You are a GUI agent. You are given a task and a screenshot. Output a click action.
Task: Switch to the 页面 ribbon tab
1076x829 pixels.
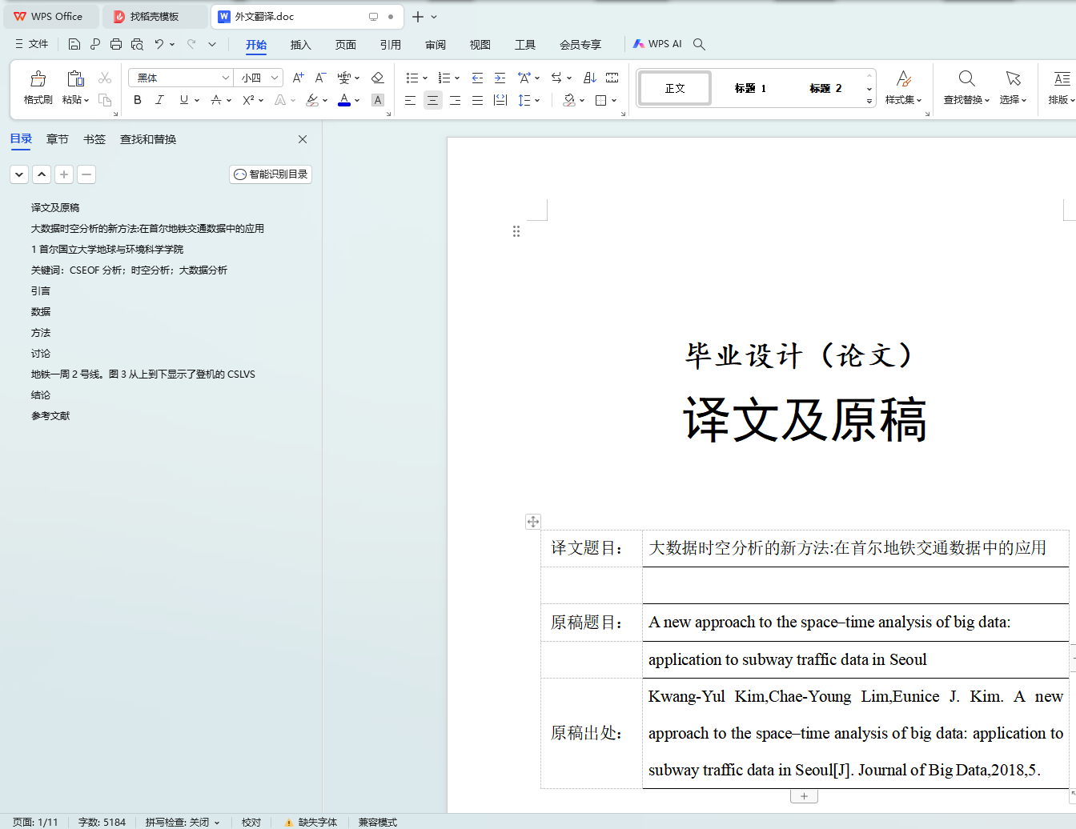pyautogui.click(x=345, y=45)
